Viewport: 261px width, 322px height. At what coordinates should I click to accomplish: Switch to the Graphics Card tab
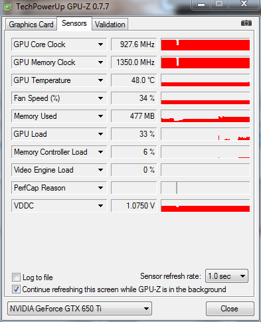tap(31, 25)
